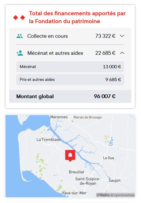Click the group icon beside Collecte en cours
141x203 pixels.
click(20, 36)
